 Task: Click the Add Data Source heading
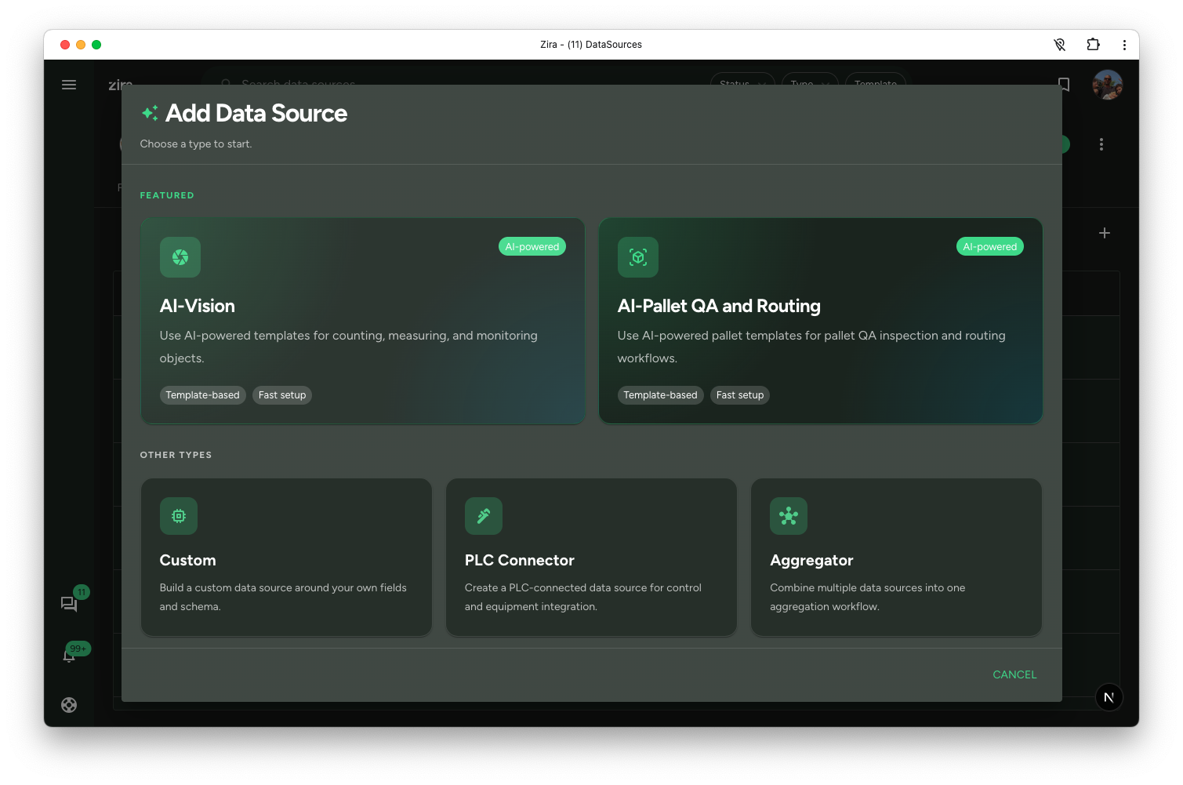(256, 113)
